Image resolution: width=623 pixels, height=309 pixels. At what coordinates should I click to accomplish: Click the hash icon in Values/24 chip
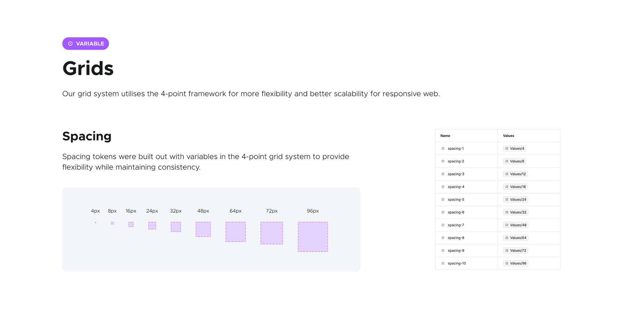507,199
